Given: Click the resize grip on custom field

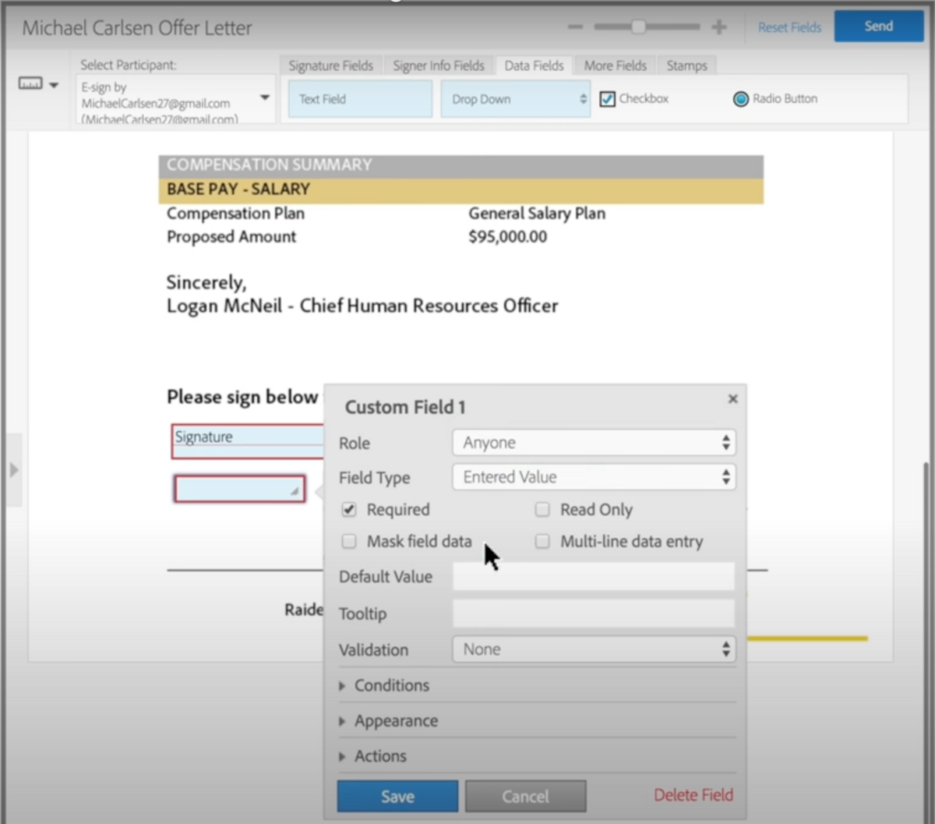Looking at the screenshot, I should click(295, 491).
